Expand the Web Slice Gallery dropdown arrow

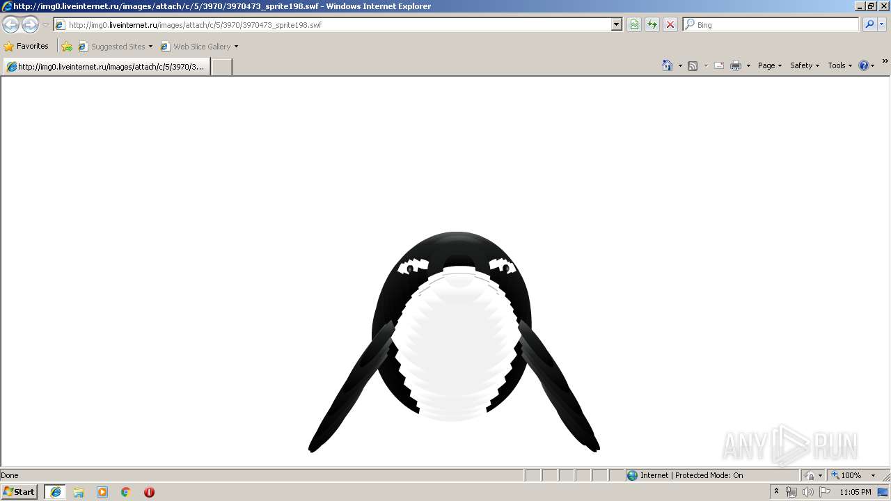point(236,47)
